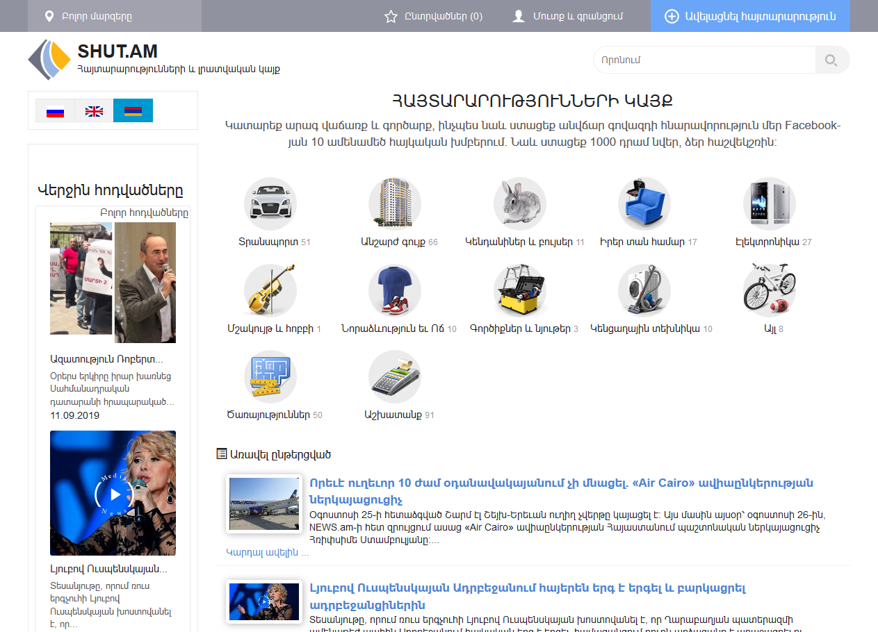Click Կարդալ ավելին under Air Cairo article
The image size is (878, 632).
pos(268,553)
